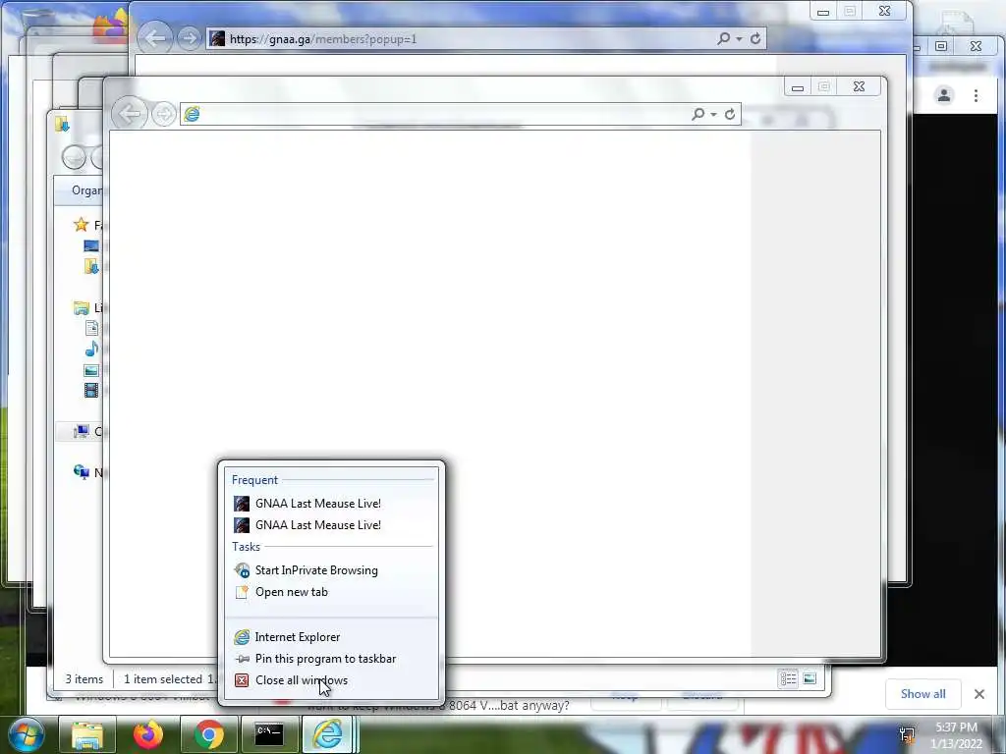The width and height of the screenshot is (1006, 754).
Task: Click red Close all windows icon
Action: [242, 680]
